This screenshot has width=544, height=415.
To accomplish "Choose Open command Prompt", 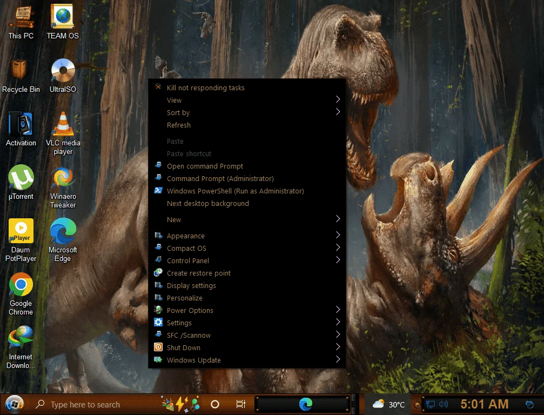I will coord(247,166).
